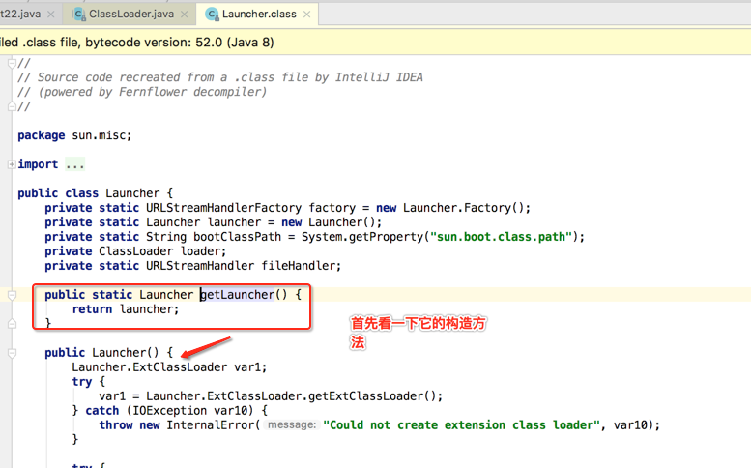The image size is (751, 468).
Task: Click the 'Launcher.ExtClassLoader var1' declaration
Action: coord(169,366)
